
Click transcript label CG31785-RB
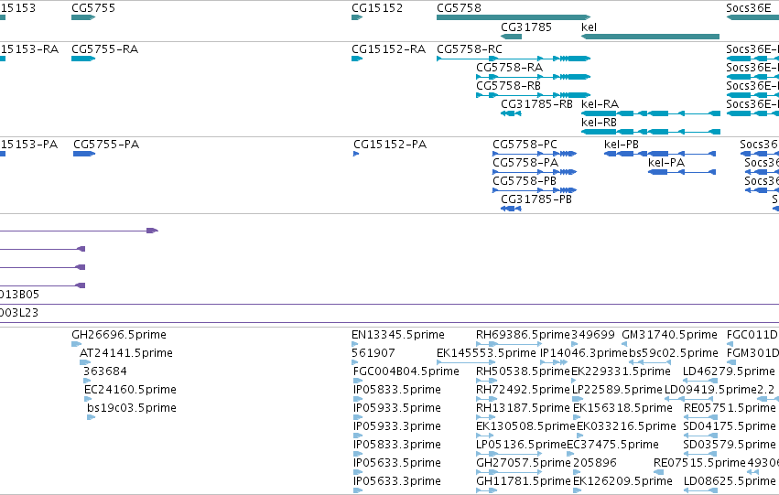point(536,104)
